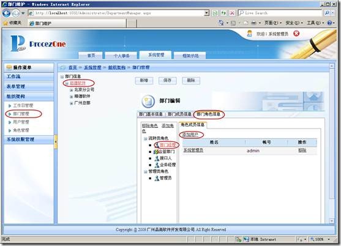The width and height of the screenshot is (341, 246).
Task: Click the print toolbar icon
Action: 254,23
